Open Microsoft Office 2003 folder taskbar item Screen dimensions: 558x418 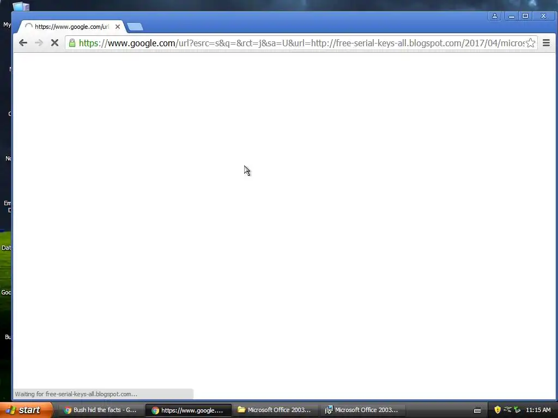pyautogui.click(x=275, y=410)
